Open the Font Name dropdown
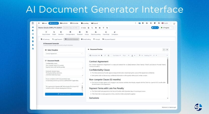 (x=117, y=55)
